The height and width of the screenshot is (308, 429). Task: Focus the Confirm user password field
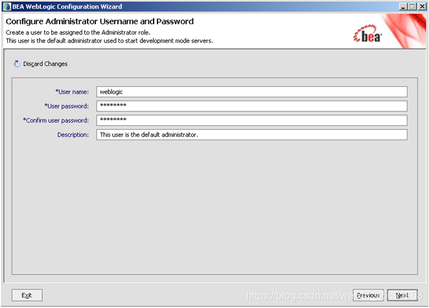[251, 120]
